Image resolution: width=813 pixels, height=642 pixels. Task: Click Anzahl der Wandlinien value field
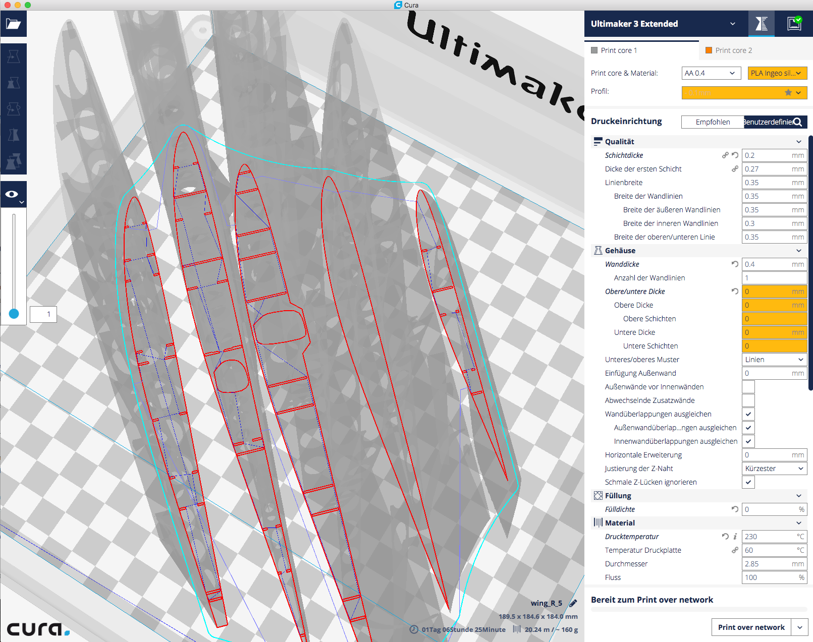(x=775, y=278)
